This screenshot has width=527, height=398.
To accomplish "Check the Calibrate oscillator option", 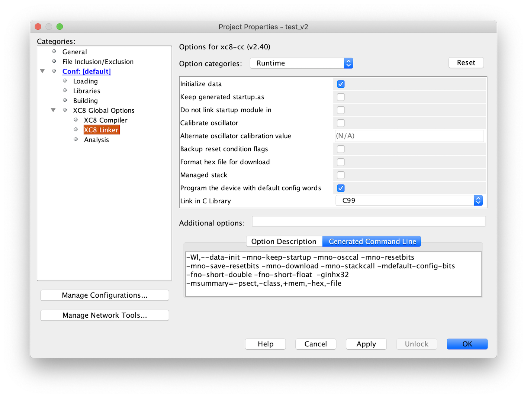I will [341, 123].
